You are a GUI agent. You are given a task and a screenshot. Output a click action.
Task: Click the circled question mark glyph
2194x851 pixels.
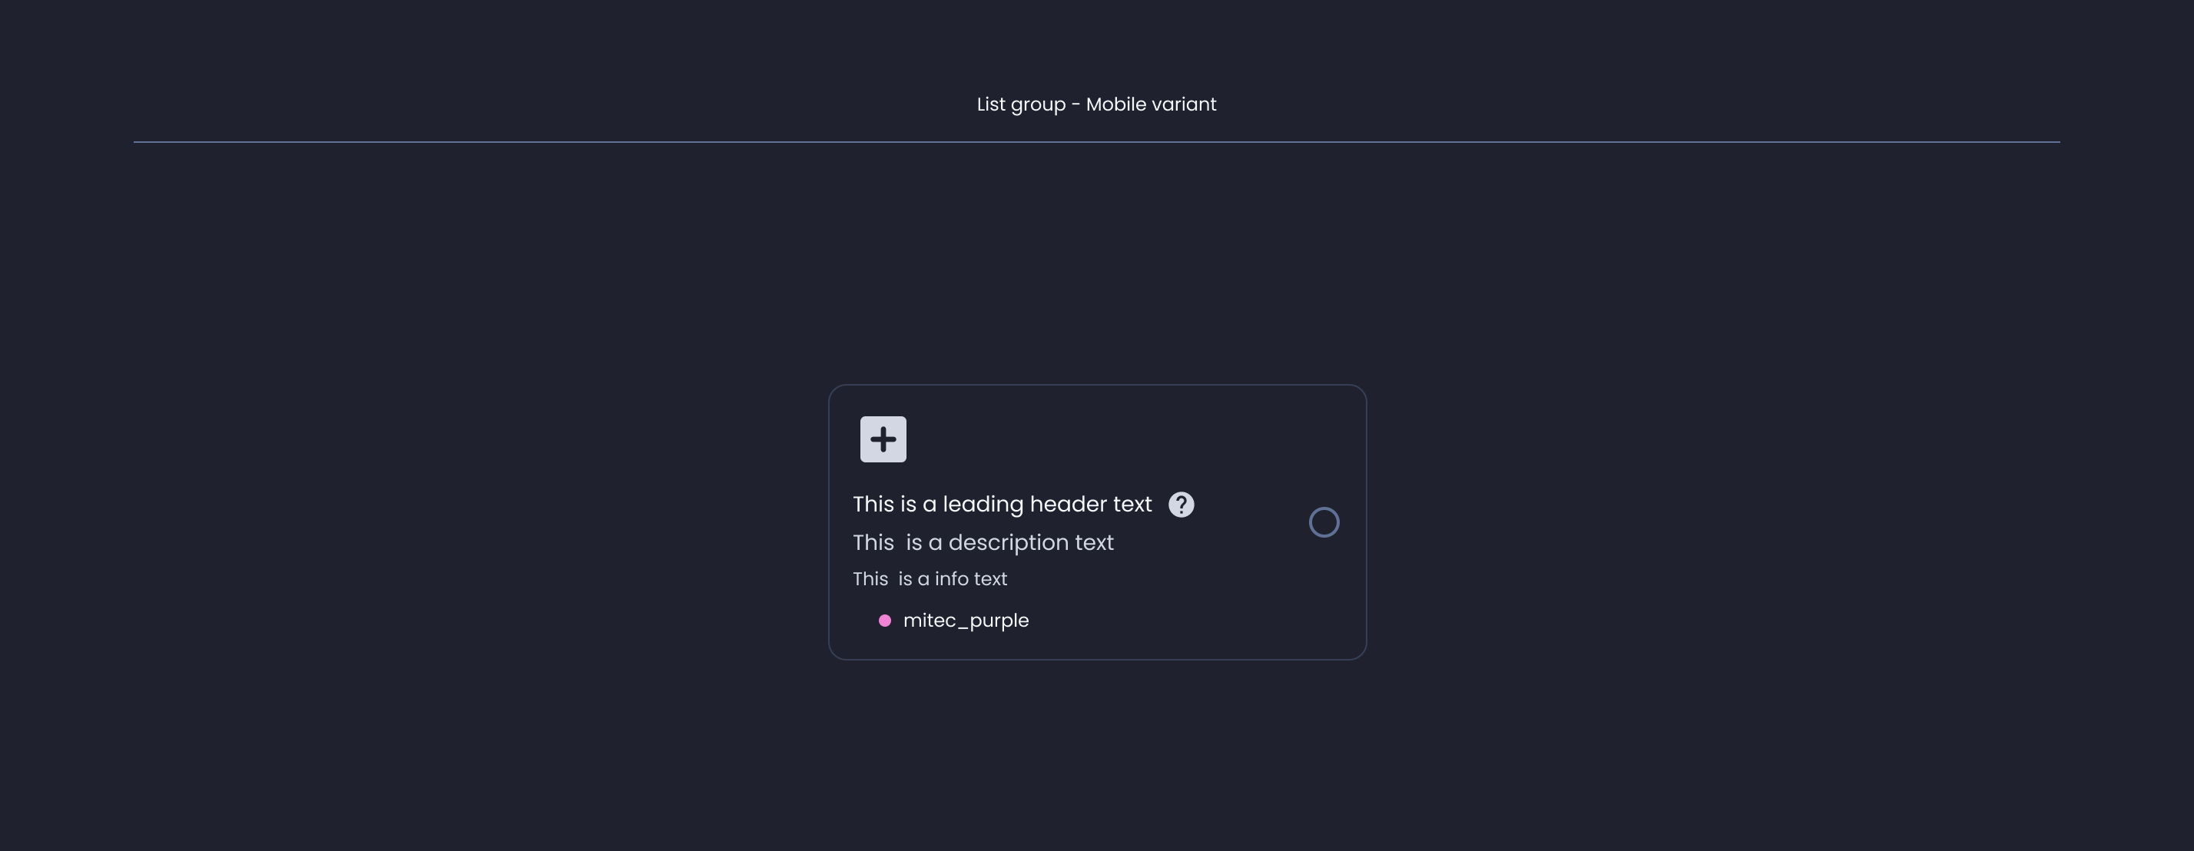[1182, 505]
